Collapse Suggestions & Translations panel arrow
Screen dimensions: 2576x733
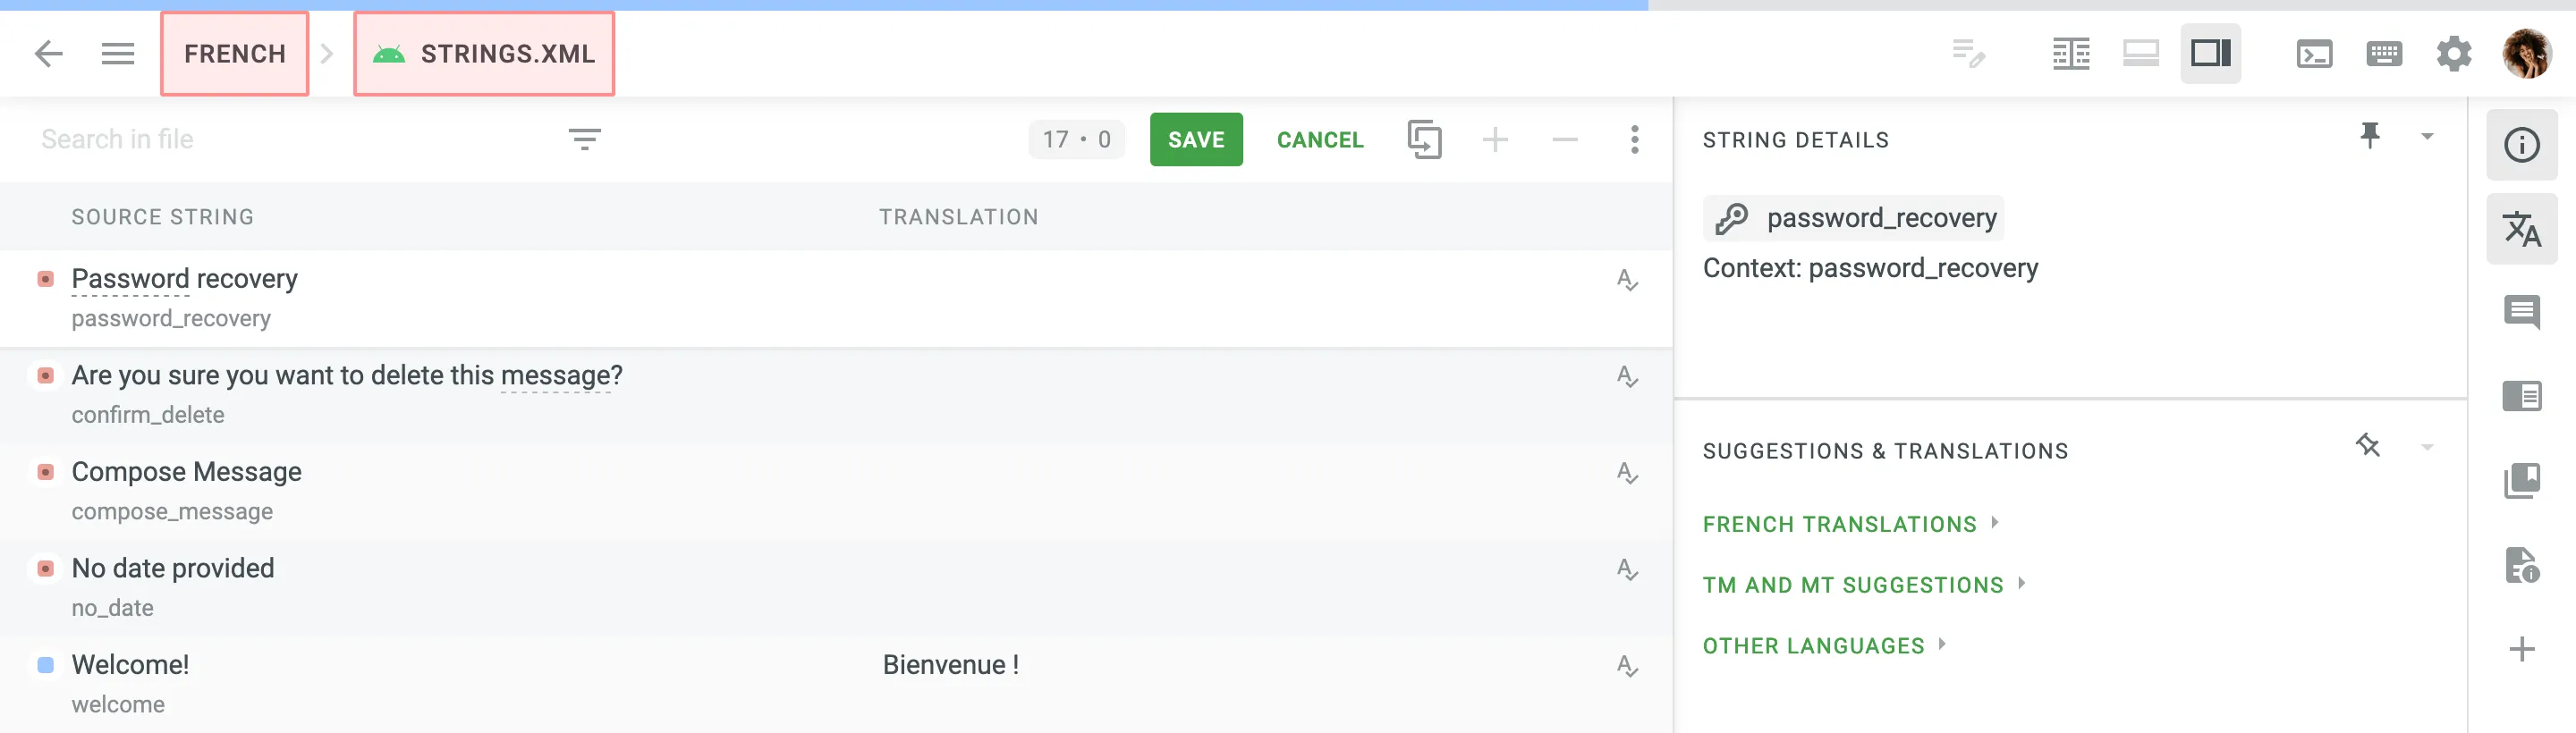pyautogui.click(x=2427, y=448)
